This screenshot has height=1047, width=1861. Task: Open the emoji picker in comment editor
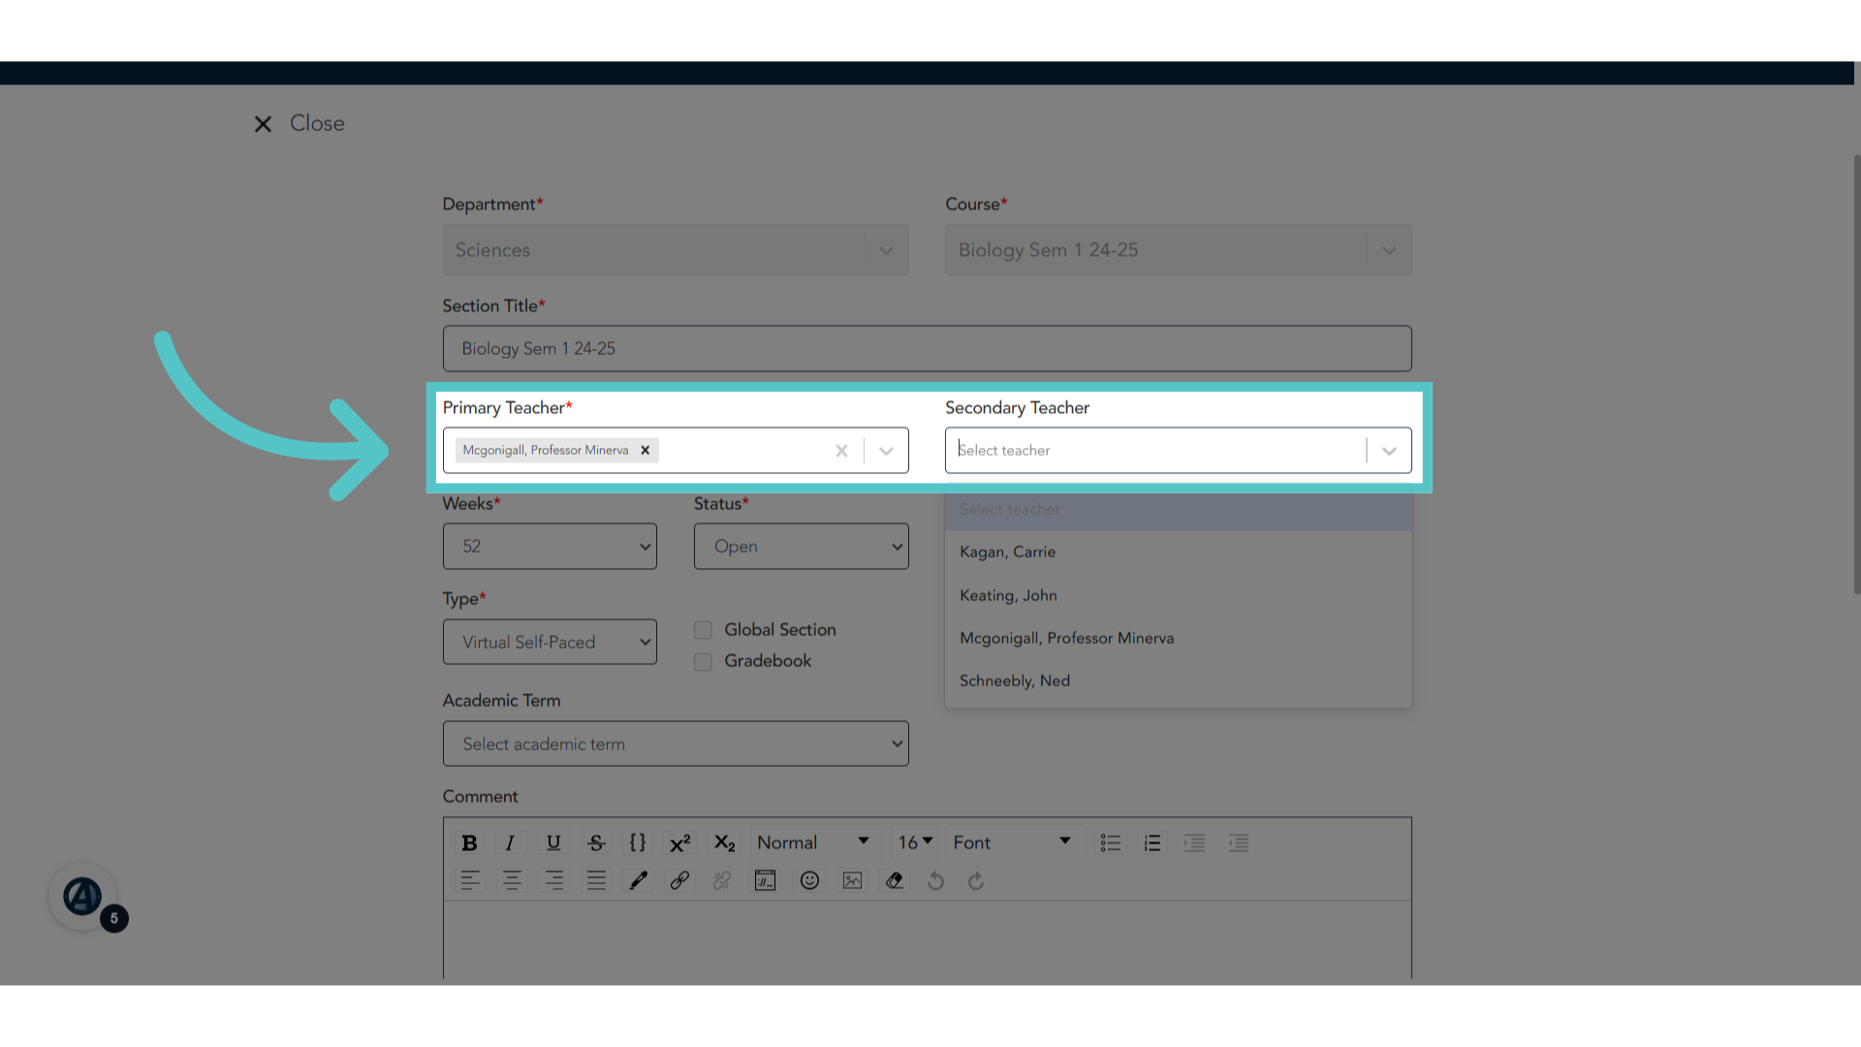click(809, 880)
